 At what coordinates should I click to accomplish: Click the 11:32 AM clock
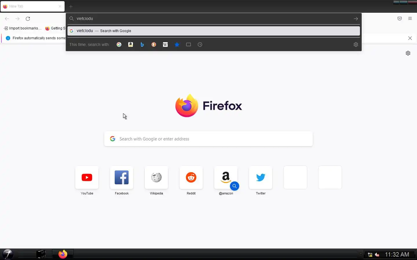(x=397, y=255)
